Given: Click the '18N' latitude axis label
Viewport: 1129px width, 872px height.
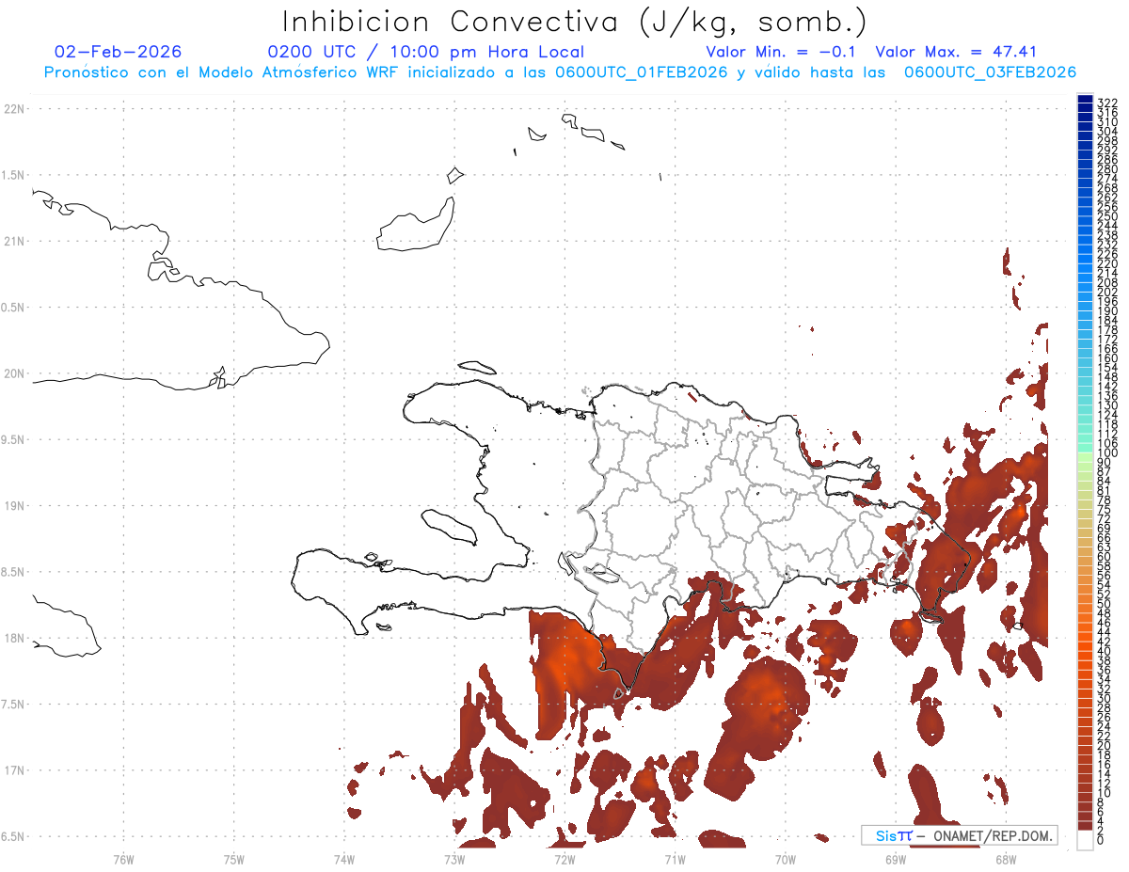Looking at the screenshot, I should point(14,639).
